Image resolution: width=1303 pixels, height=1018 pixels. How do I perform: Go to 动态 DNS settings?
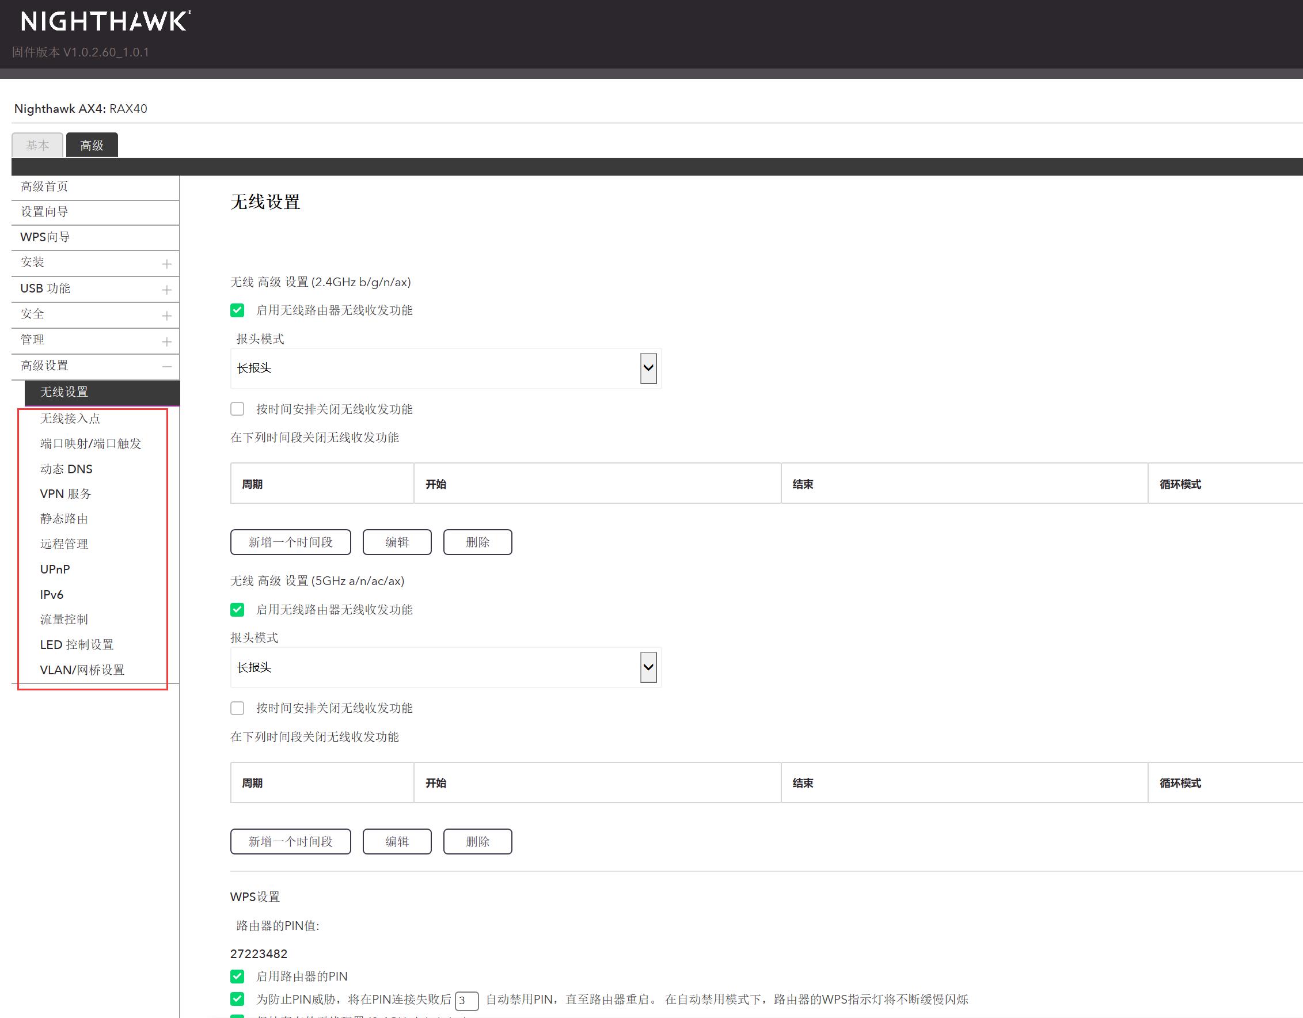(x=66, y=469)
